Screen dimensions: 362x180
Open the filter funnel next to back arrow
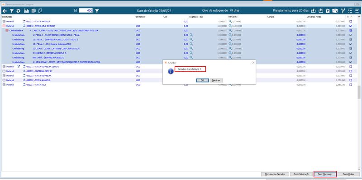12,11
